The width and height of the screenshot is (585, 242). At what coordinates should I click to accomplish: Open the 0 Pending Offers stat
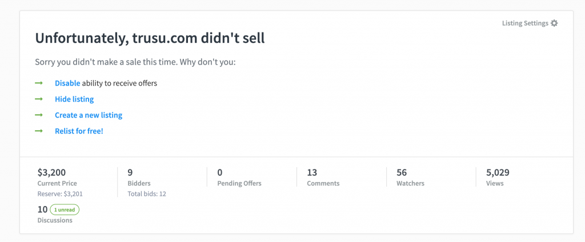click(x=239, y=178)
